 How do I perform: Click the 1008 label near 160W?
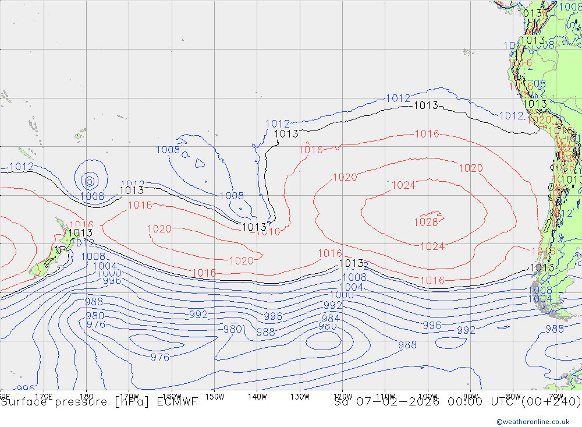point(168,150)
